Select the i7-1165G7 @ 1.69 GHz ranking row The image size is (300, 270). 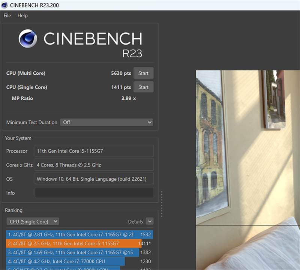click(79, 252)
